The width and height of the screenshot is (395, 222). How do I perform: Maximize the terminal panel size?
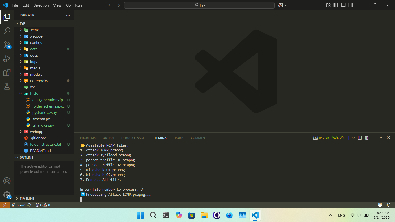pyautogui.click(x=381, y=138)
